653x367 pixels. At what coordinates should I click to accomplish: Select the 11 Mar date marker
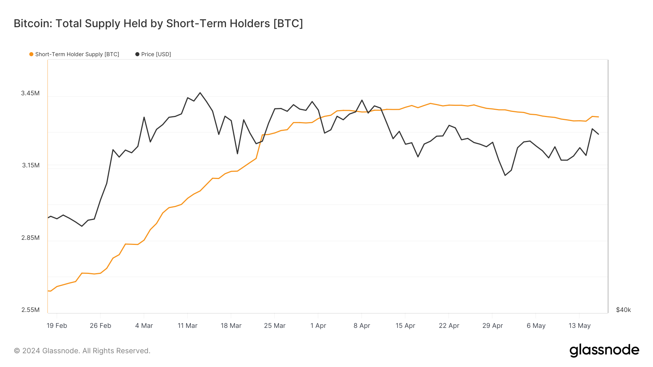coord(188,326)
